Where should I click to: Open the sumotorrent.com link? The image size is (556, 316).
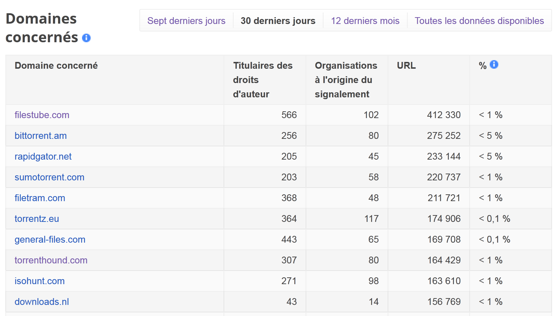point(49,177)
